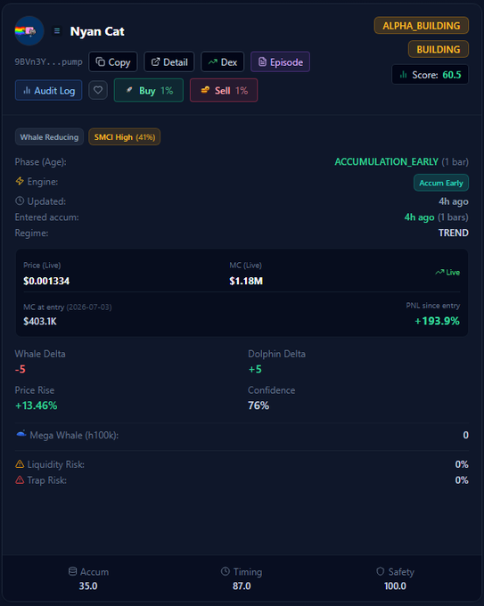Click the Trap Risk warning icon
The image size is (484, 606).
(20, 479)
